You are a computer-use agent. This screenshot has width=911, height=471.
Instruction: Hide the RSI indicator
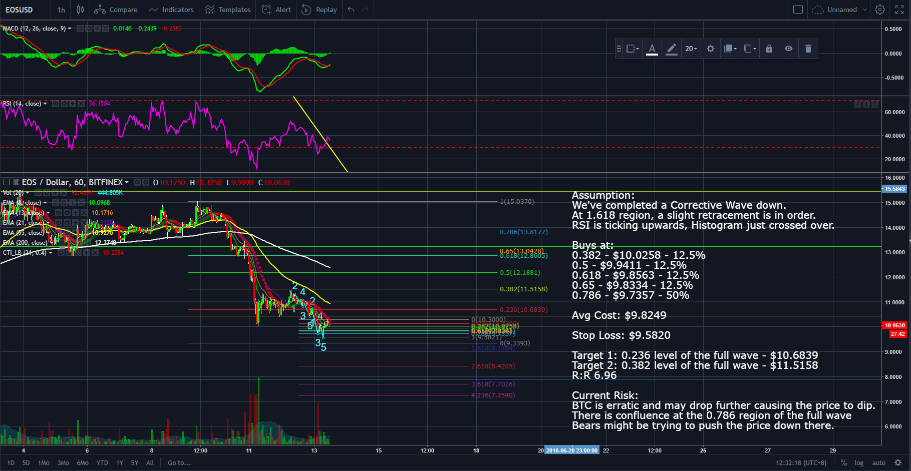tap(56, 104)
